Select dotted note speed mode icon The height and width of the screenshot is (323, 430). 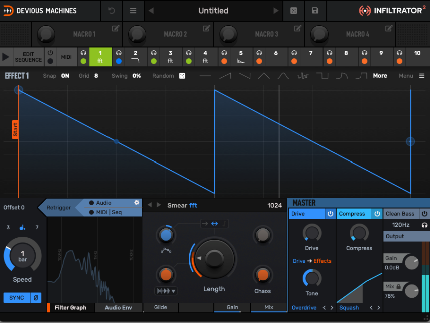coord(22,227)
